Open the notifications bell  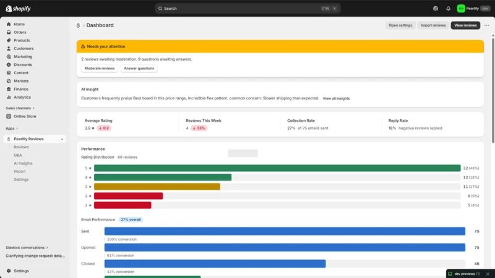[448, 9]
